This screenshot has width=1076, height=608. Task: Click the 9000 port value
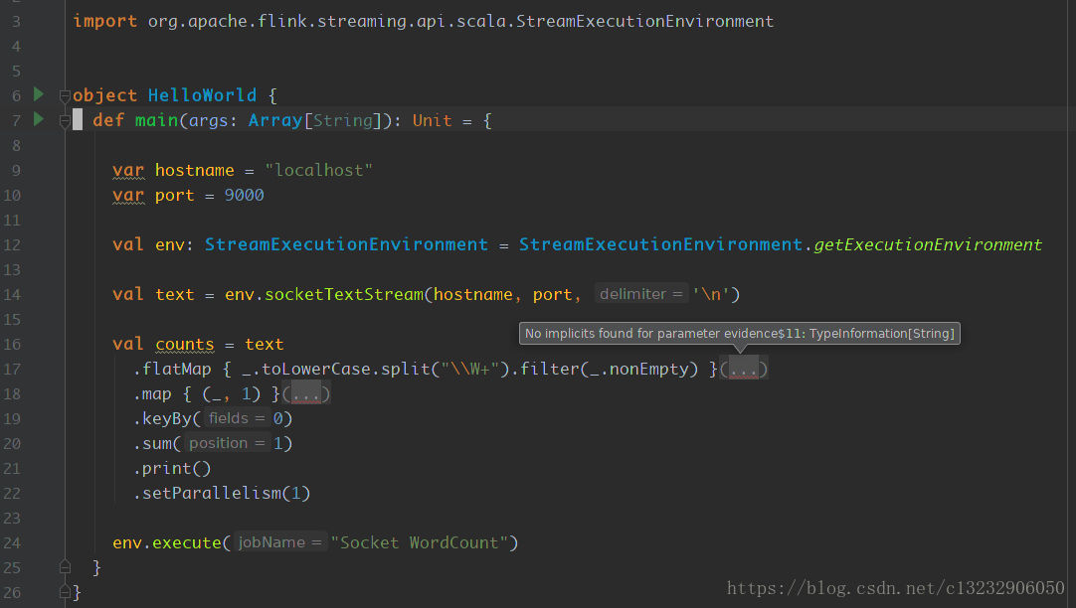(245, 195)
